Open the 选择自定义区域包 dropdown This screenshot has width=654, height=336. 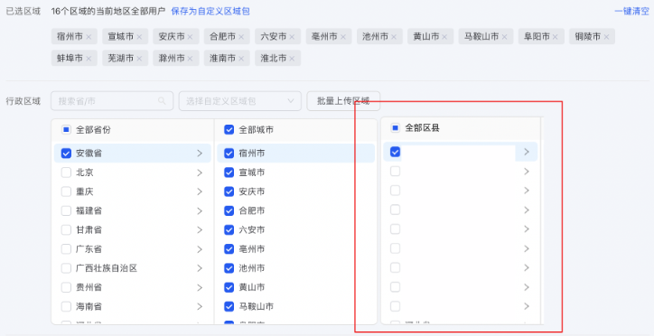(239, 101)
